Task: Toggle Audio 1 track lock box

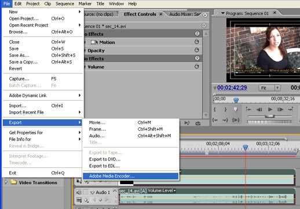Action: pos(86,192)
